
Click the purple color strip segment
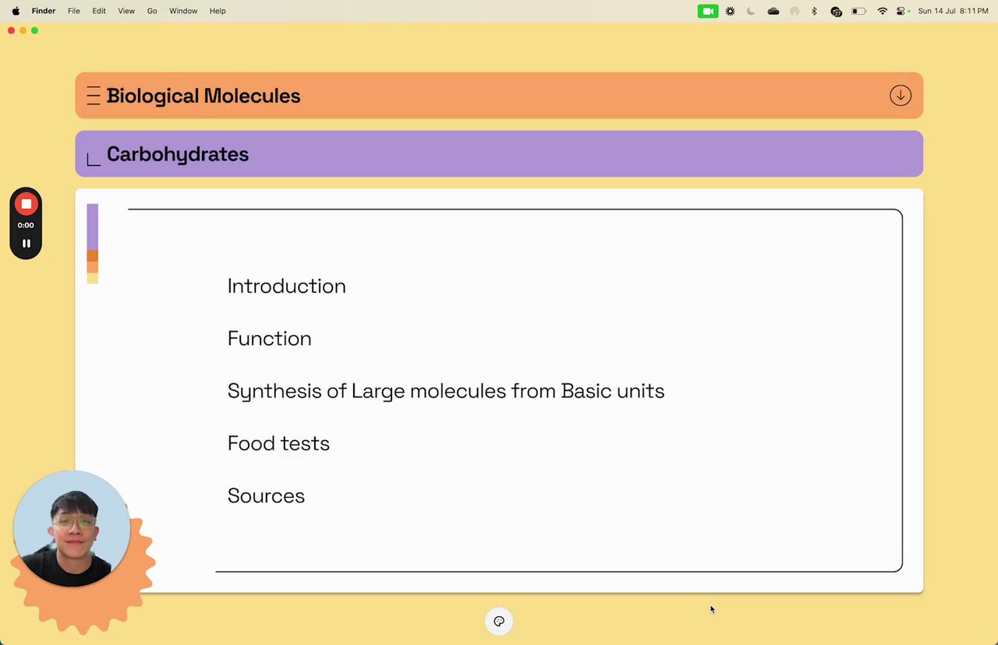[92, 227]
